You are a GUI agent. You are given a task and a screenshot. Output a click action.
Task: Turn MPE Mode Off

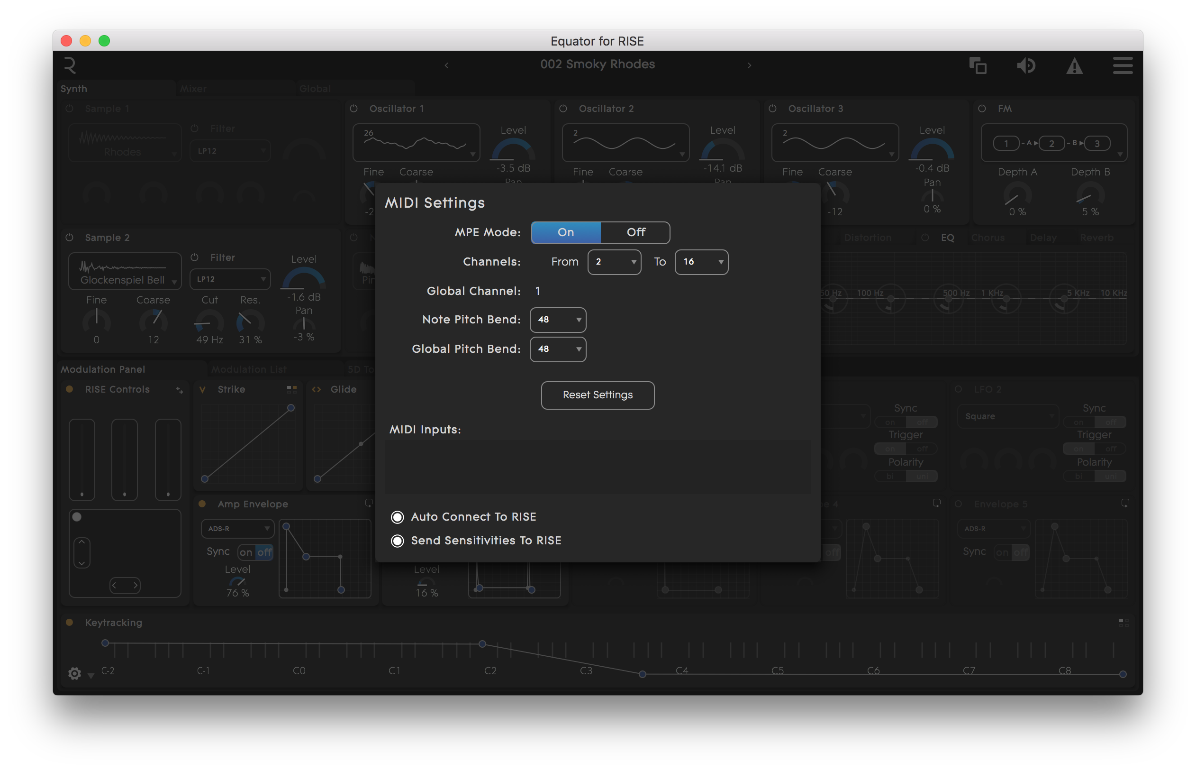coord(635,232)
